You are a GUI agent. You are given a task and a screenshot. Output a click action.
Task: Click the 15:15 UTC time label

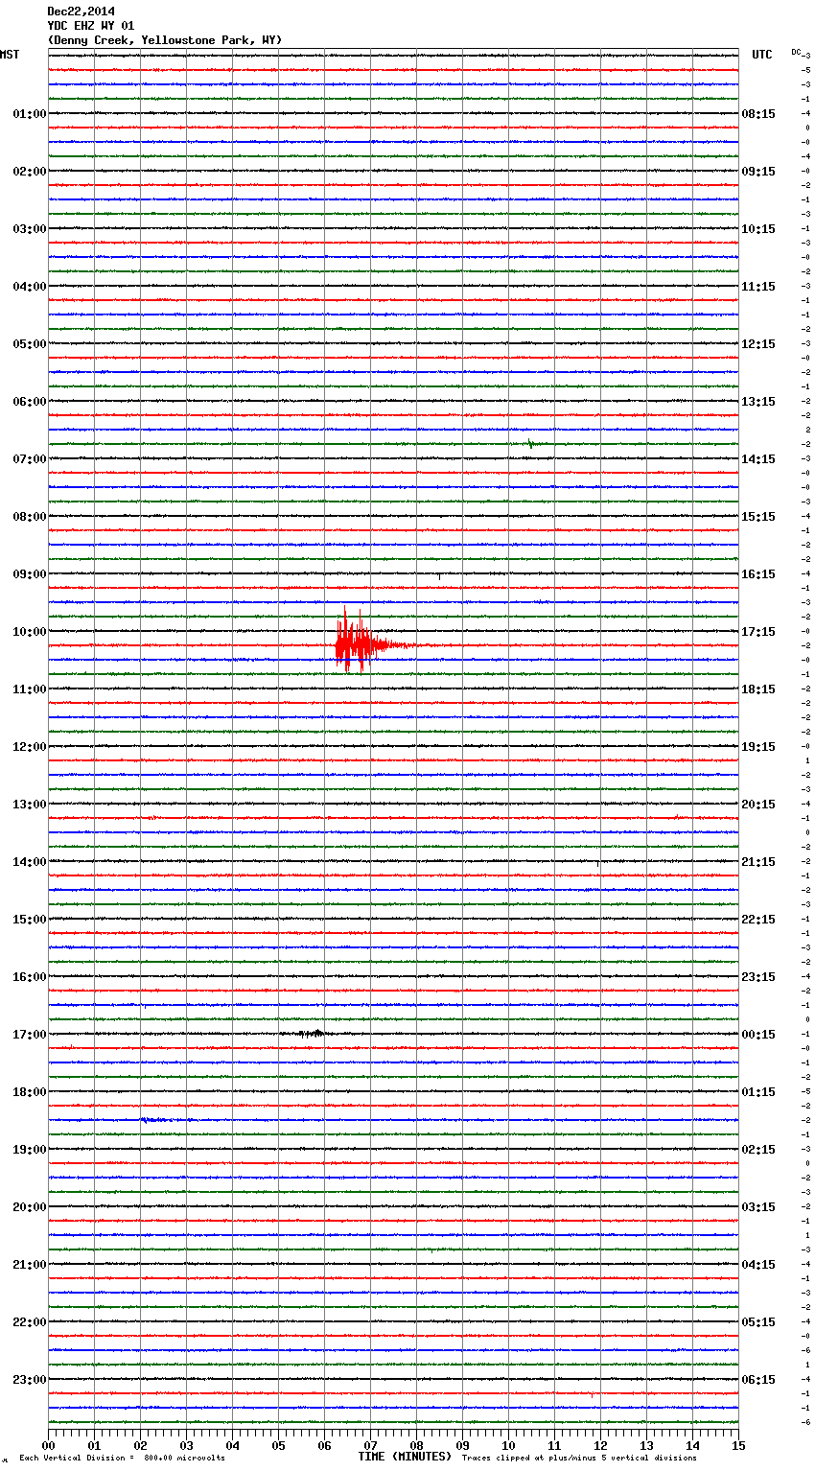coord(758,517)
